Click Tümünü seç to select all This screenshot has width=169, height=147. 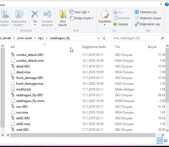point(146,12)
